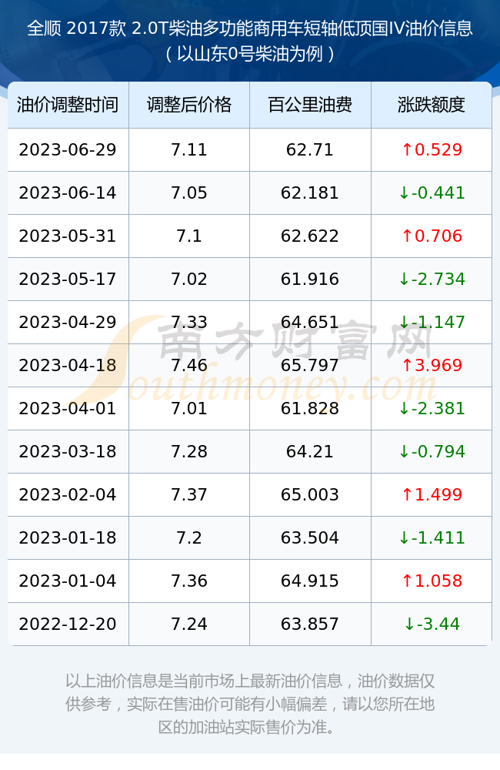
Task: Click the red up-arrow 1.499 value
Action: 432,494
